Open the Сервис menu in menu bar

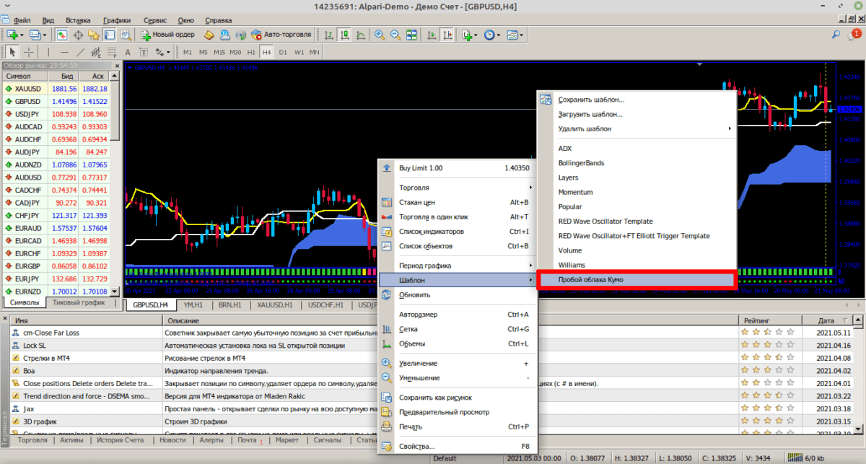(x=154, y=20)
